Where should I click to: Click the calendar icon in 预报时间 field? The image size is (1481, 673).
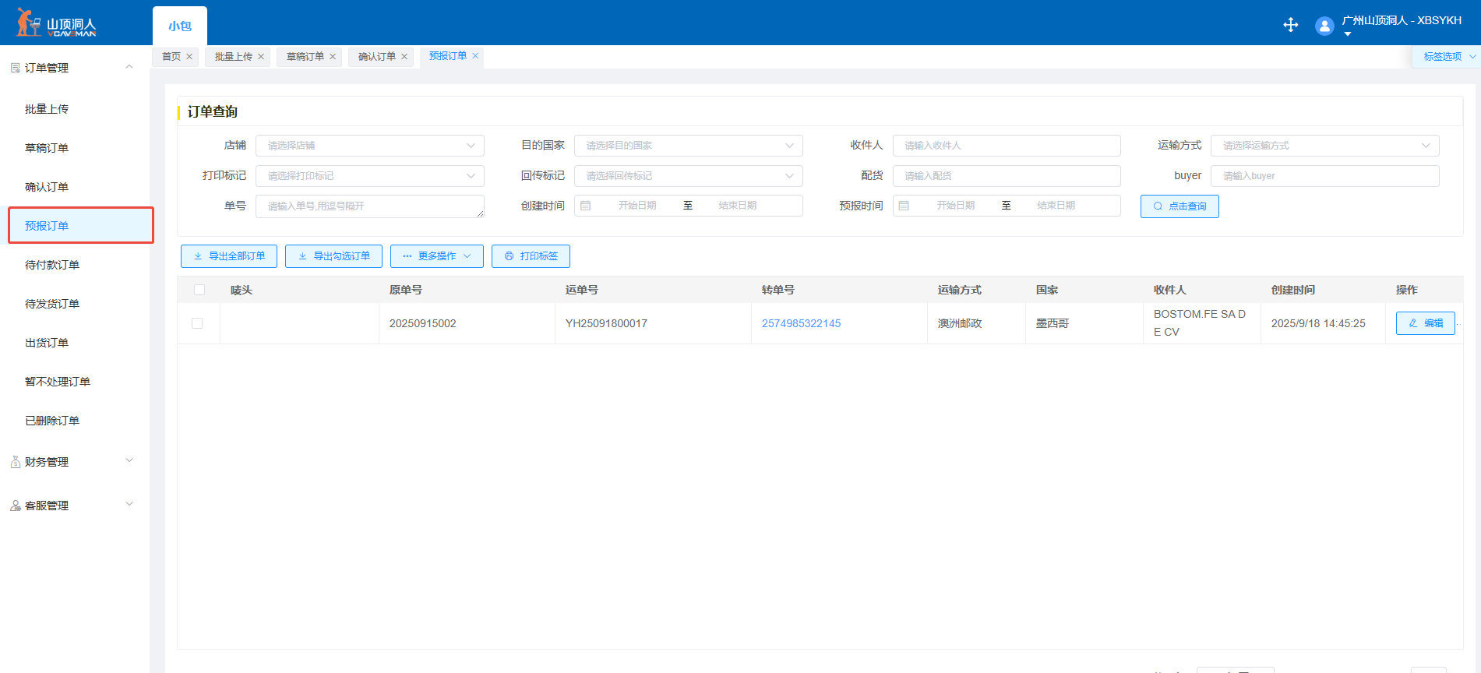[x=904, y=206]
